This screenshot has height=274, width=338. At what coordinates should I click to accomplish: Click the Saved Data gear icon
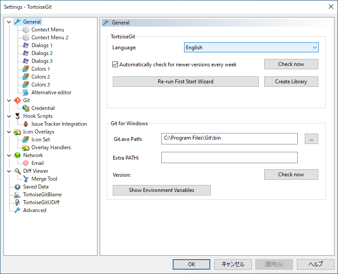(x=17, y=187)
